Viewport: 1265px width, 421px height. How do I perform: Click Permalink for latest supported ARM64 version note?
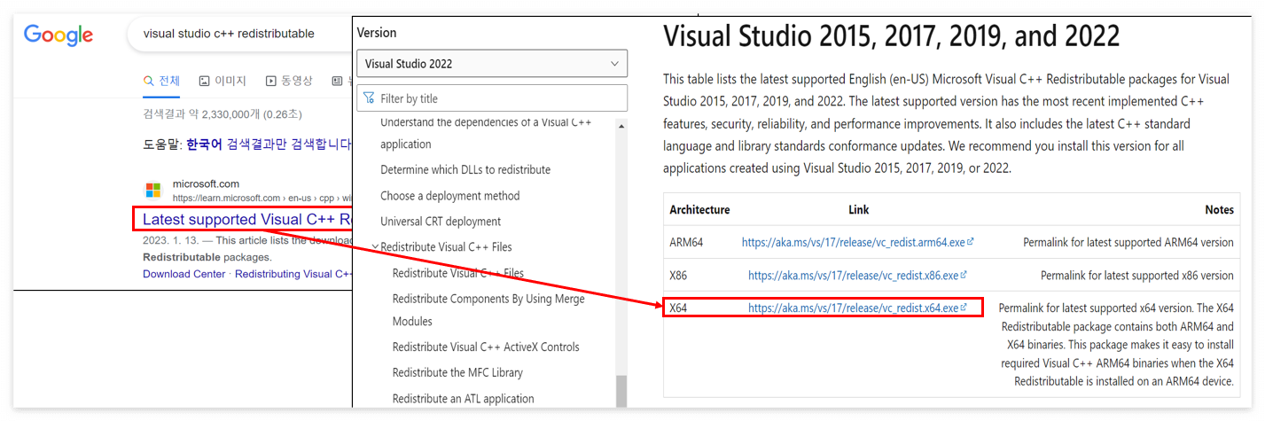1128,242
